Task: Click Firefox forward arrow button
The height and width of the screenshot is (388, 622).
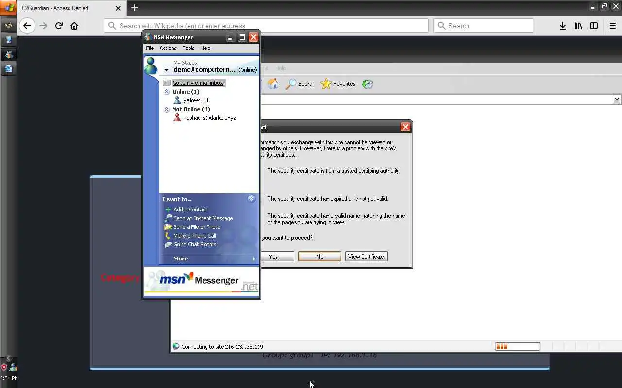Action: point(43,26)
